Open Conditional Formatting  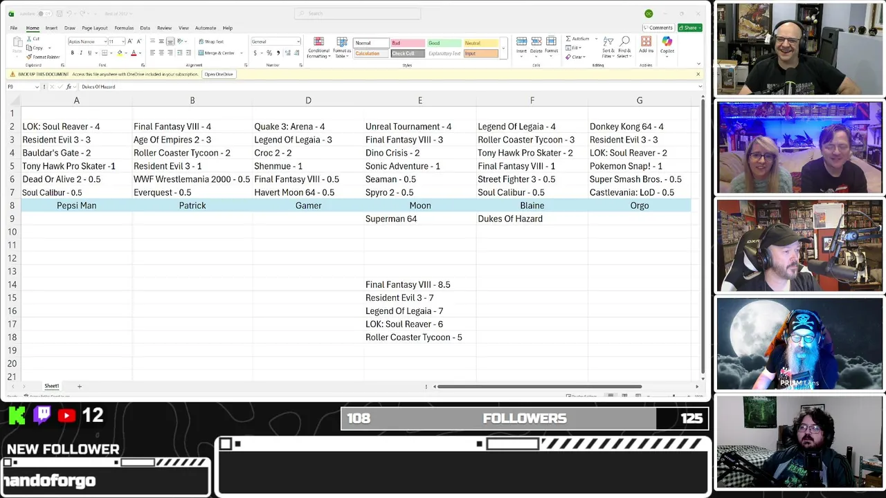pos(318,47)
